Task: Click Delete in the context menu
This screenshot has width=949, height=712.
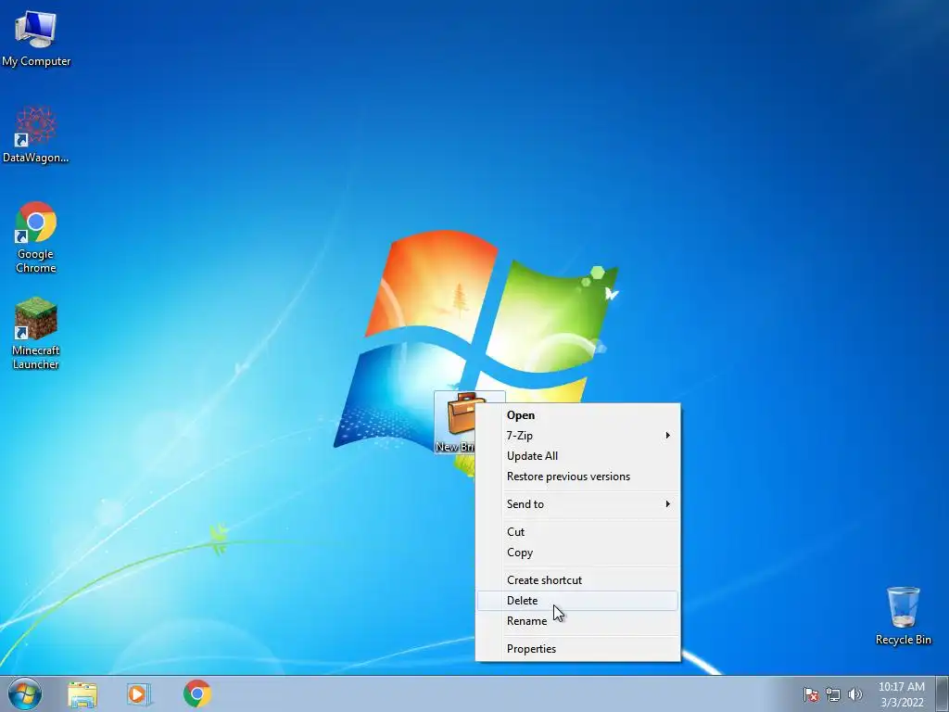Action: pyautogui.click(x=578, y=601)
